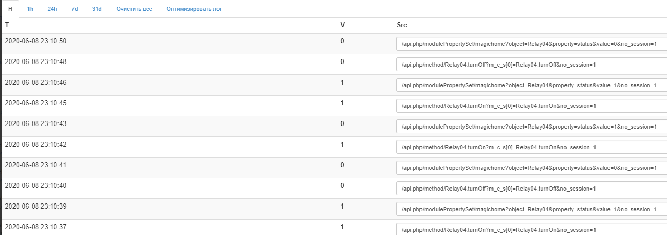Click the timestamp 2020-06-08 23:10:46
667x235 pixels.
point(36,83)
